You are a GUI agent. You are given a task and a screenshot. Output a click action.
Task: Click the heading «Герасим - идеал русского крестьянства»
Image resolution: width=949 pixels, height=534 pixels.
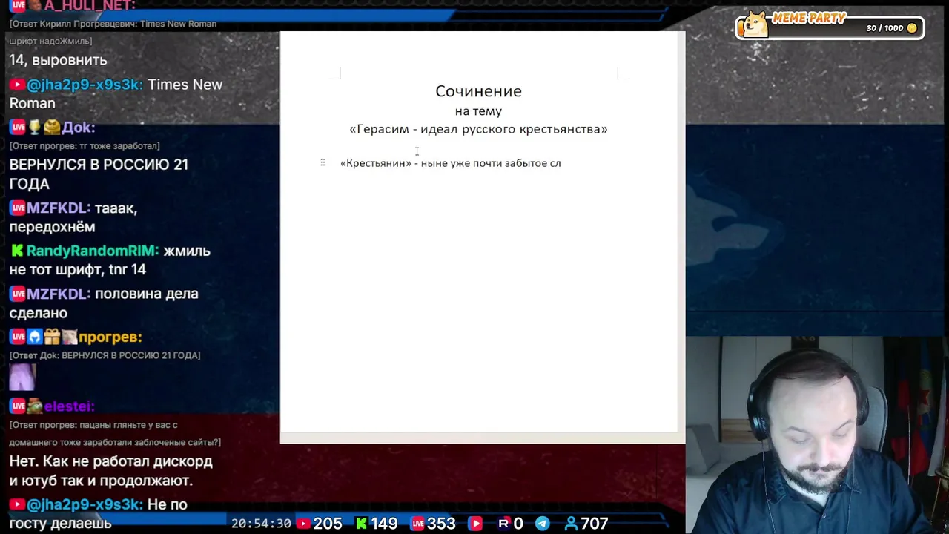(x=478, y=129)
